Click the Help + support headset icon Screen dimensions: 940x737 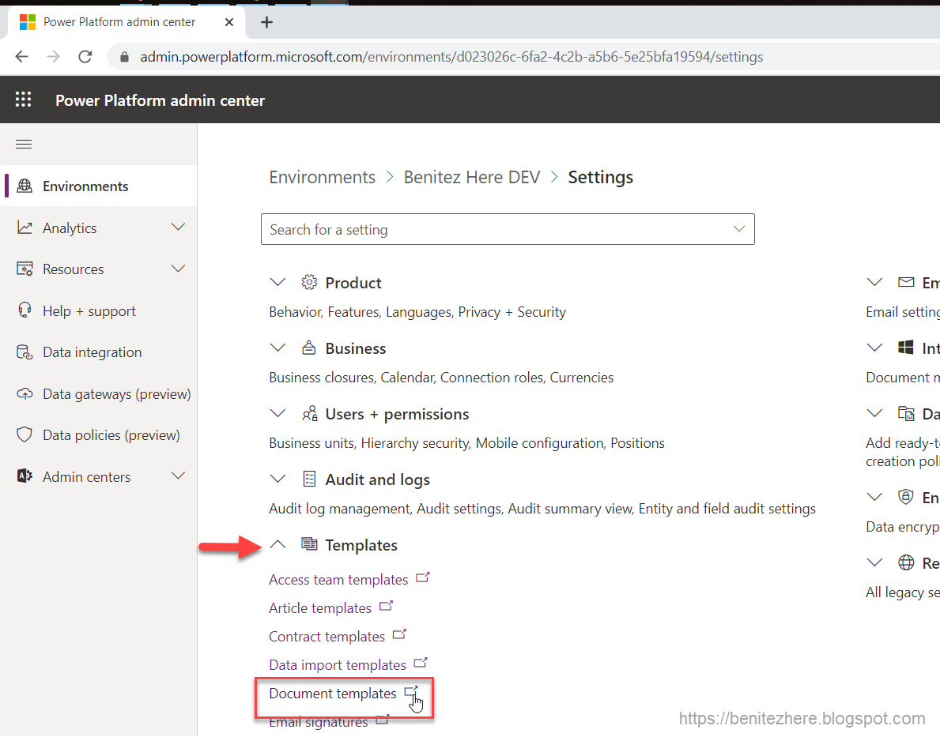[x=25, y=310]
